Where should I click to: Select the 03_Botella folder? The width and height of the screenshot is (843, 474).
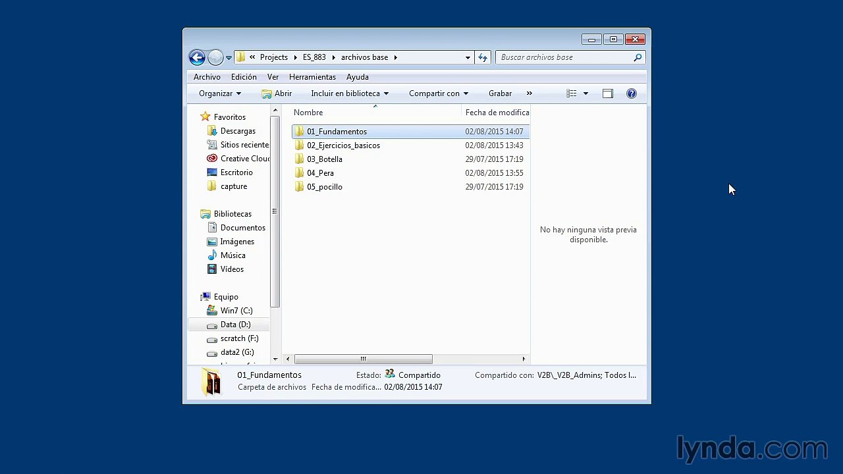coord(324,159)
